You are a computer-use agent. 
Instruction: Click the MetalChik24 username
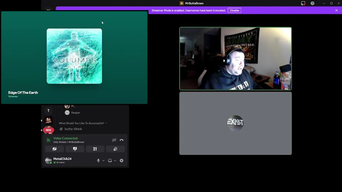62,159
